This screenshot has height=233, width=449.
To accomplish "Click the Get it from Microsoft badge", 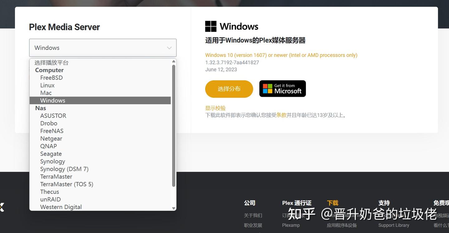I will click(282, 88).
